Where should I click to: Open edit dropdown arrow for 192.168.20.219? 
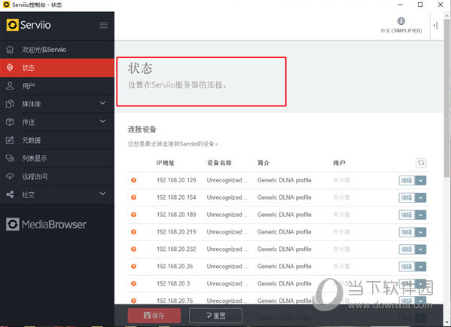421,232
